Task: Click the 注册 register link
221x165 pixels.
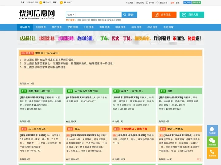Action: (172, 3)
